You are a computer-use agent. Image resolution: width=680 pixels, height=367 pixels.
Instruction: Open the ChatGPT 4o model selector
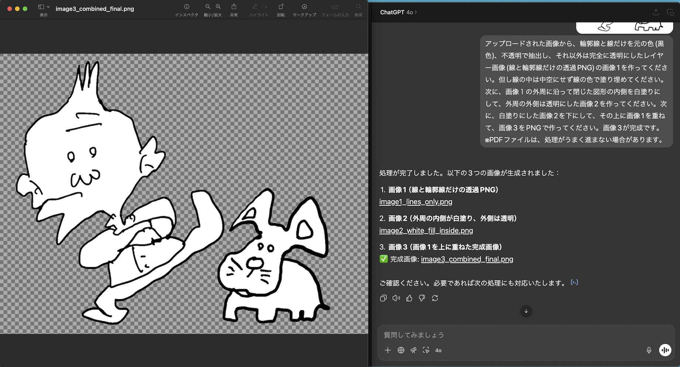[398, 12]
